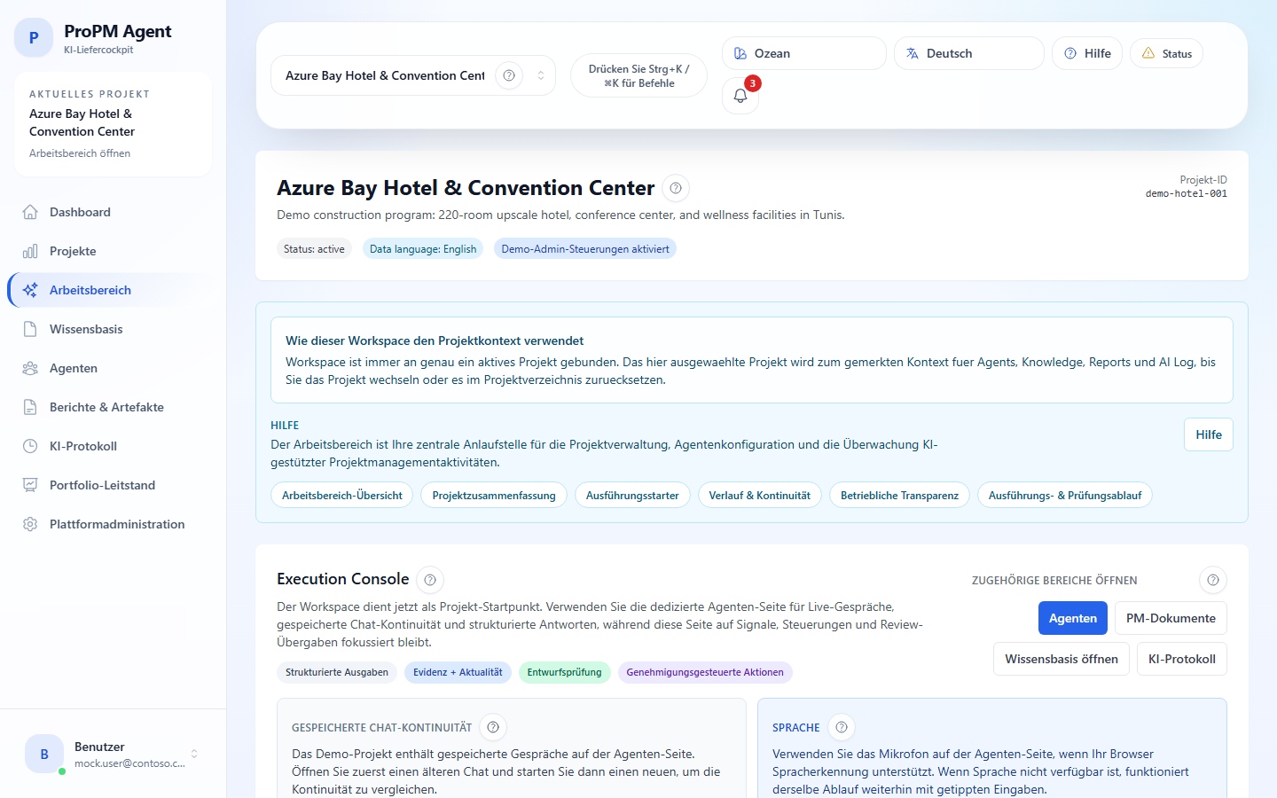Click help icon beside Zugehörige Bereiche öffnen
This screenshot has width=1277, height=798.
click(1212, 580)
